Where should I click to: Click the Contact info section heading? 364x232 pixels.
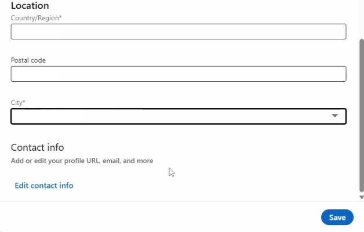coord(37,147)
